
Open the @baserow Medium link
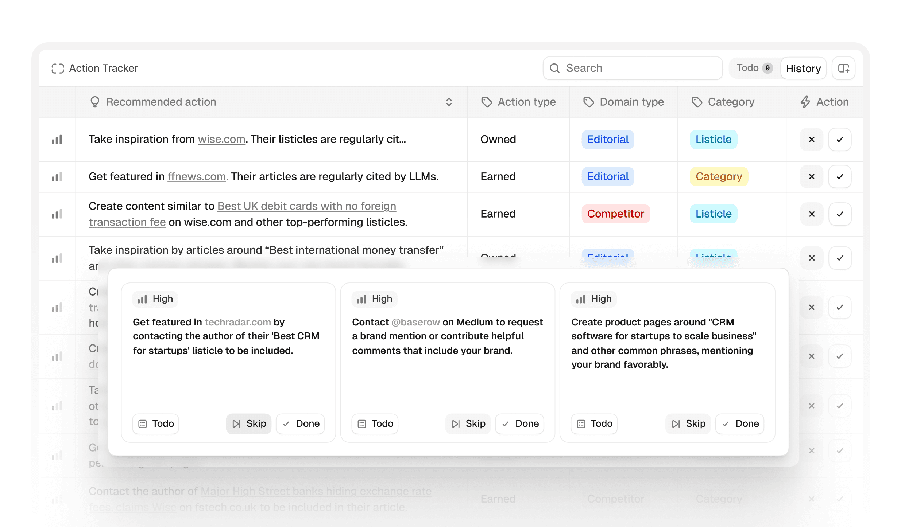[415, 322]
